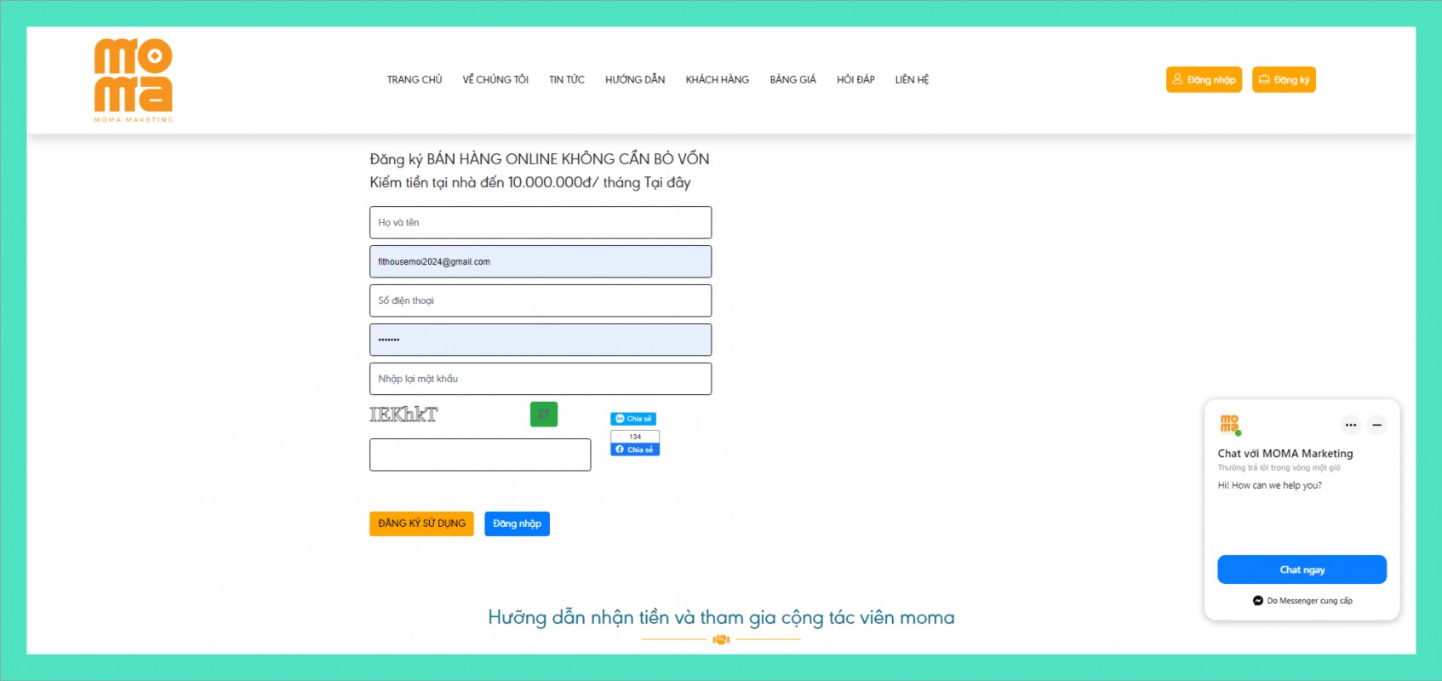Click the blue Đăng nhập button below form

pyautogui.click(x=517, y=524)
